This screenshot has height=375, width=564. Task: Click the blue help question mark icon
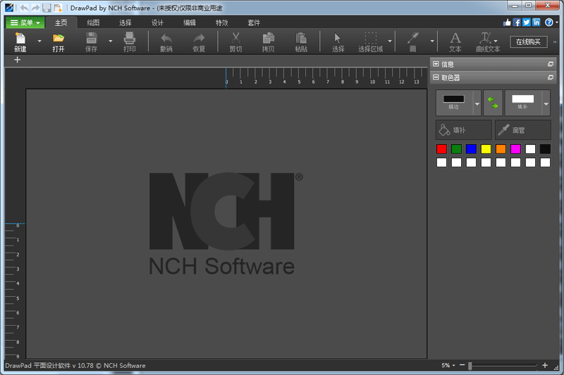tap(549, 23)
